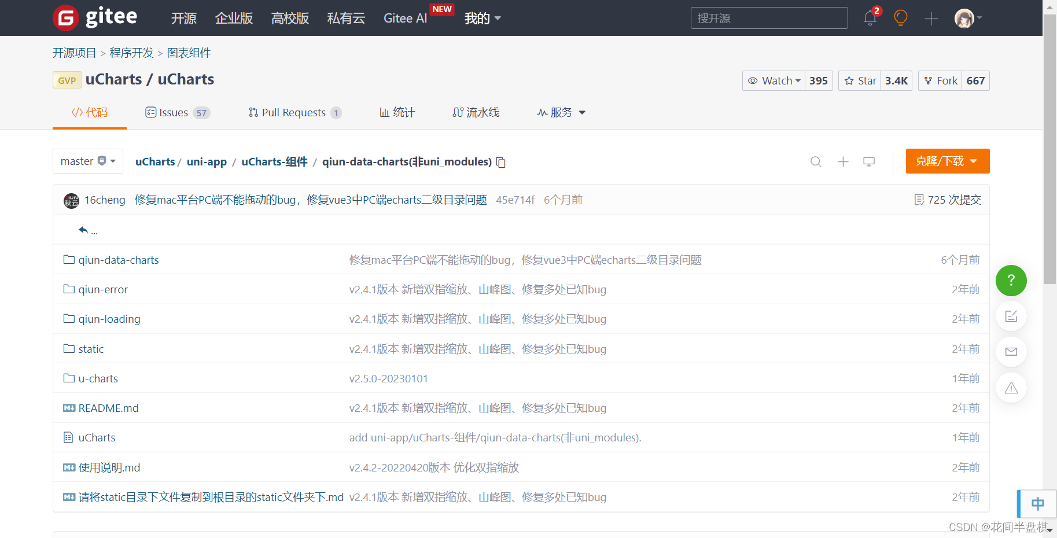Go to uCharts root path segment
Image resolution: width=1057 pixels, height=538 pixels.
[x=155, y=161]
